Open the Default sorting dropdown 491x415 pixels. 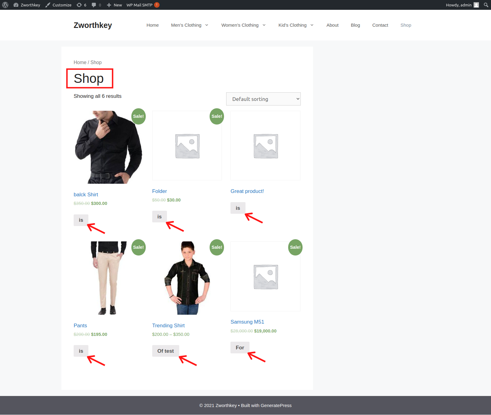pyautogui.click(x=263, y=99)
